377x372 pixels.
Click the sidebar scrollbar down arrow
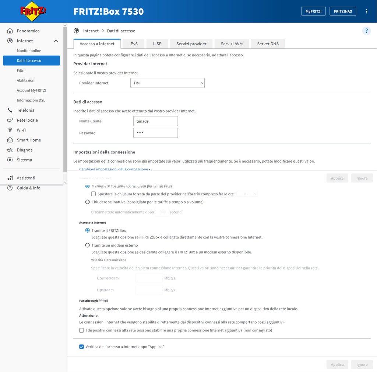pyautogui.click(x=65, y=183)
